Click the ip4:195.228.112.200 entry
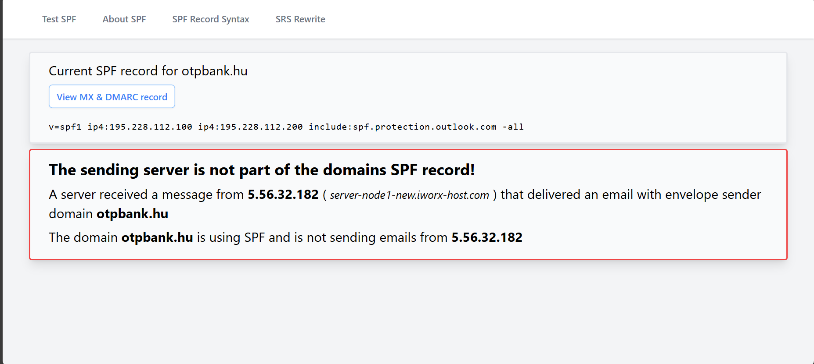Screen dimensions: 814x364 click(250, 127)
